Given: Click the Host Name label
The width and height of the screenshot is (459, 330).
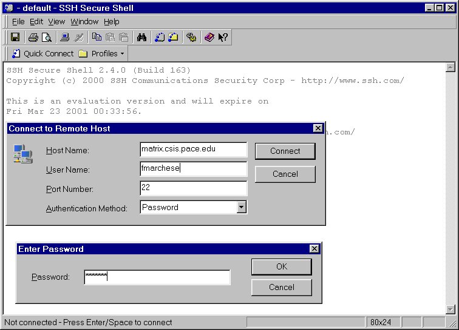Looking at the screenshot, I should click(67, 150).
